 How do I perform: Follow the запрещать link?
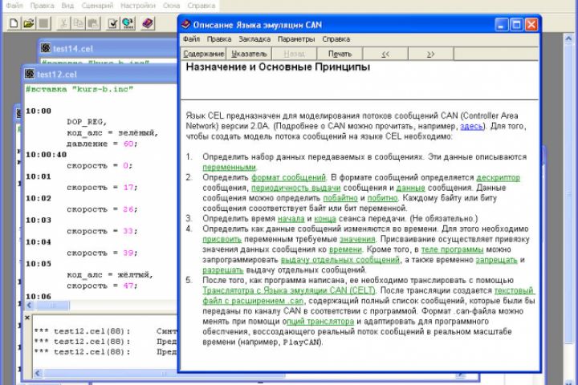tap(497, 260)
